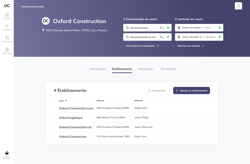Screen dimensions: 250x164
Task: Switch to the Informations tab
Action: (x=98, y=69)
